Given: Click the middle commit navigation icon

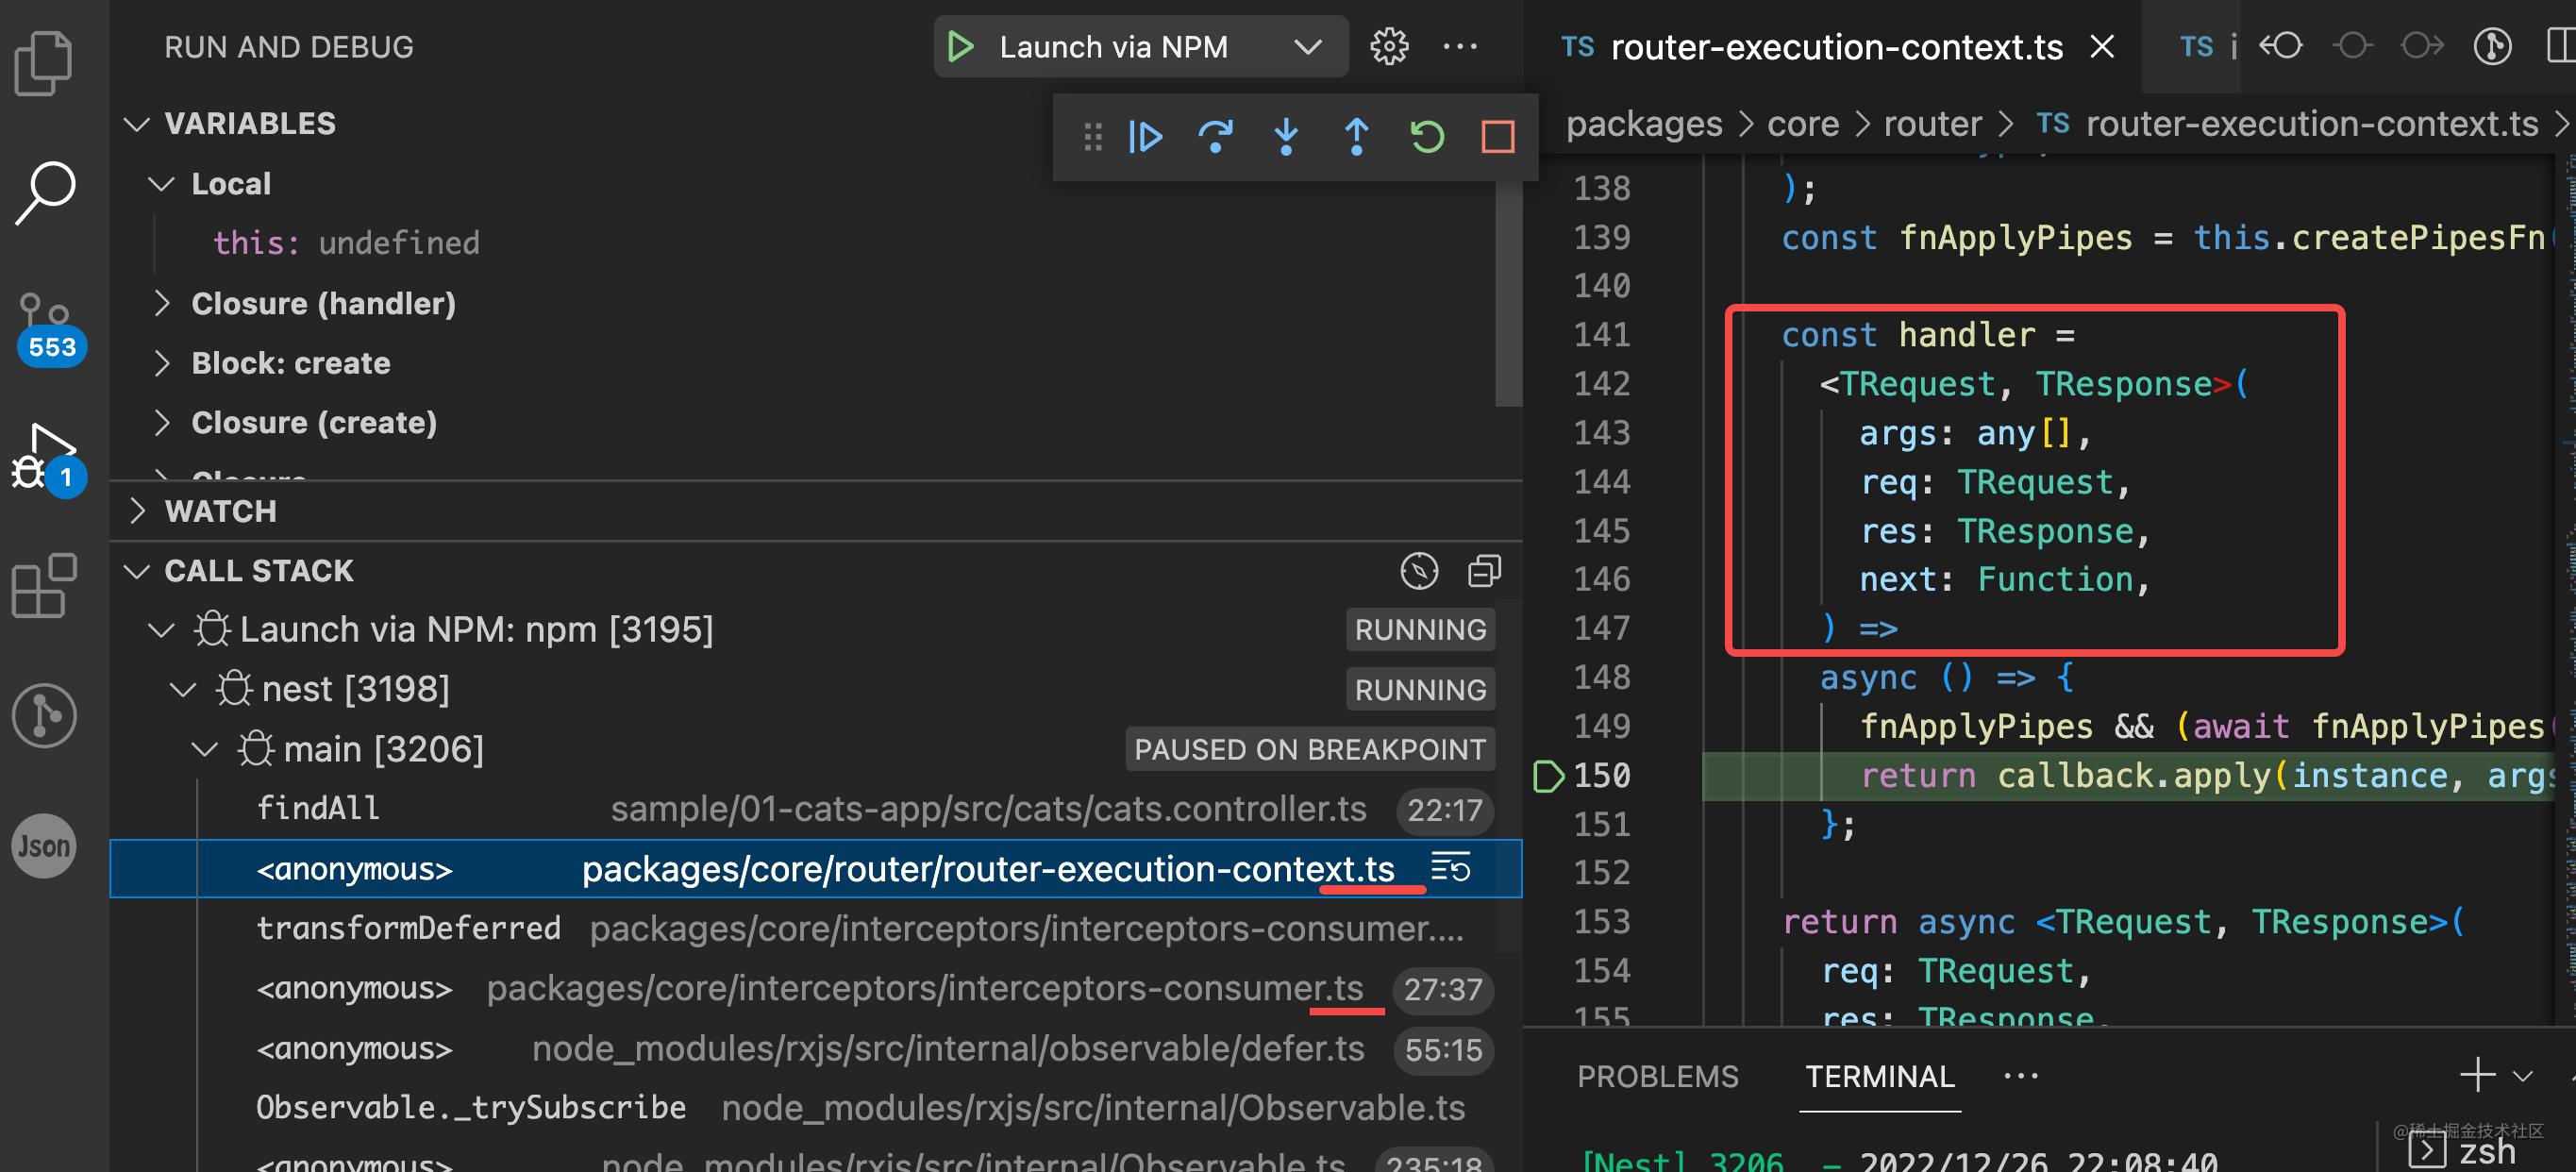Looking at the screenshot, I should pyautogui.click(x=2353, y=46).
